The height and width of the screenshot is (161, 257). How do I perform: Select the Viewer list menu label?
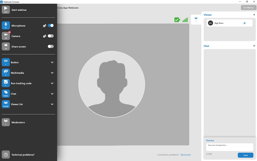coord(17,104)
